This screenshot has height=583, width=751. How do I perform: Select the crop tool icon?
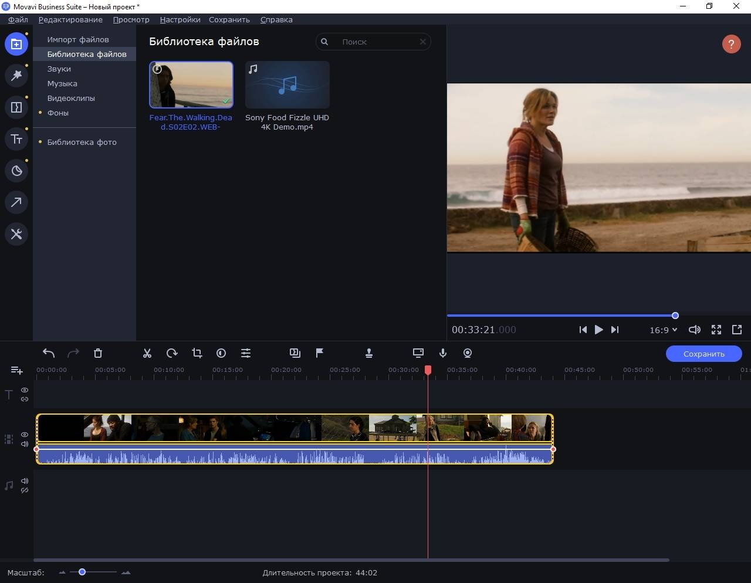pyautogui.click(x=197, y=353)
